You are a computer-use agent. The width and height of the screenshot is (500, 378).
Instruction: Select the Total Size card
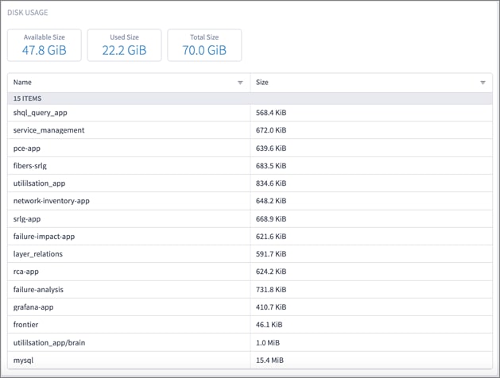pyautogui.click(x=204, y=45)
